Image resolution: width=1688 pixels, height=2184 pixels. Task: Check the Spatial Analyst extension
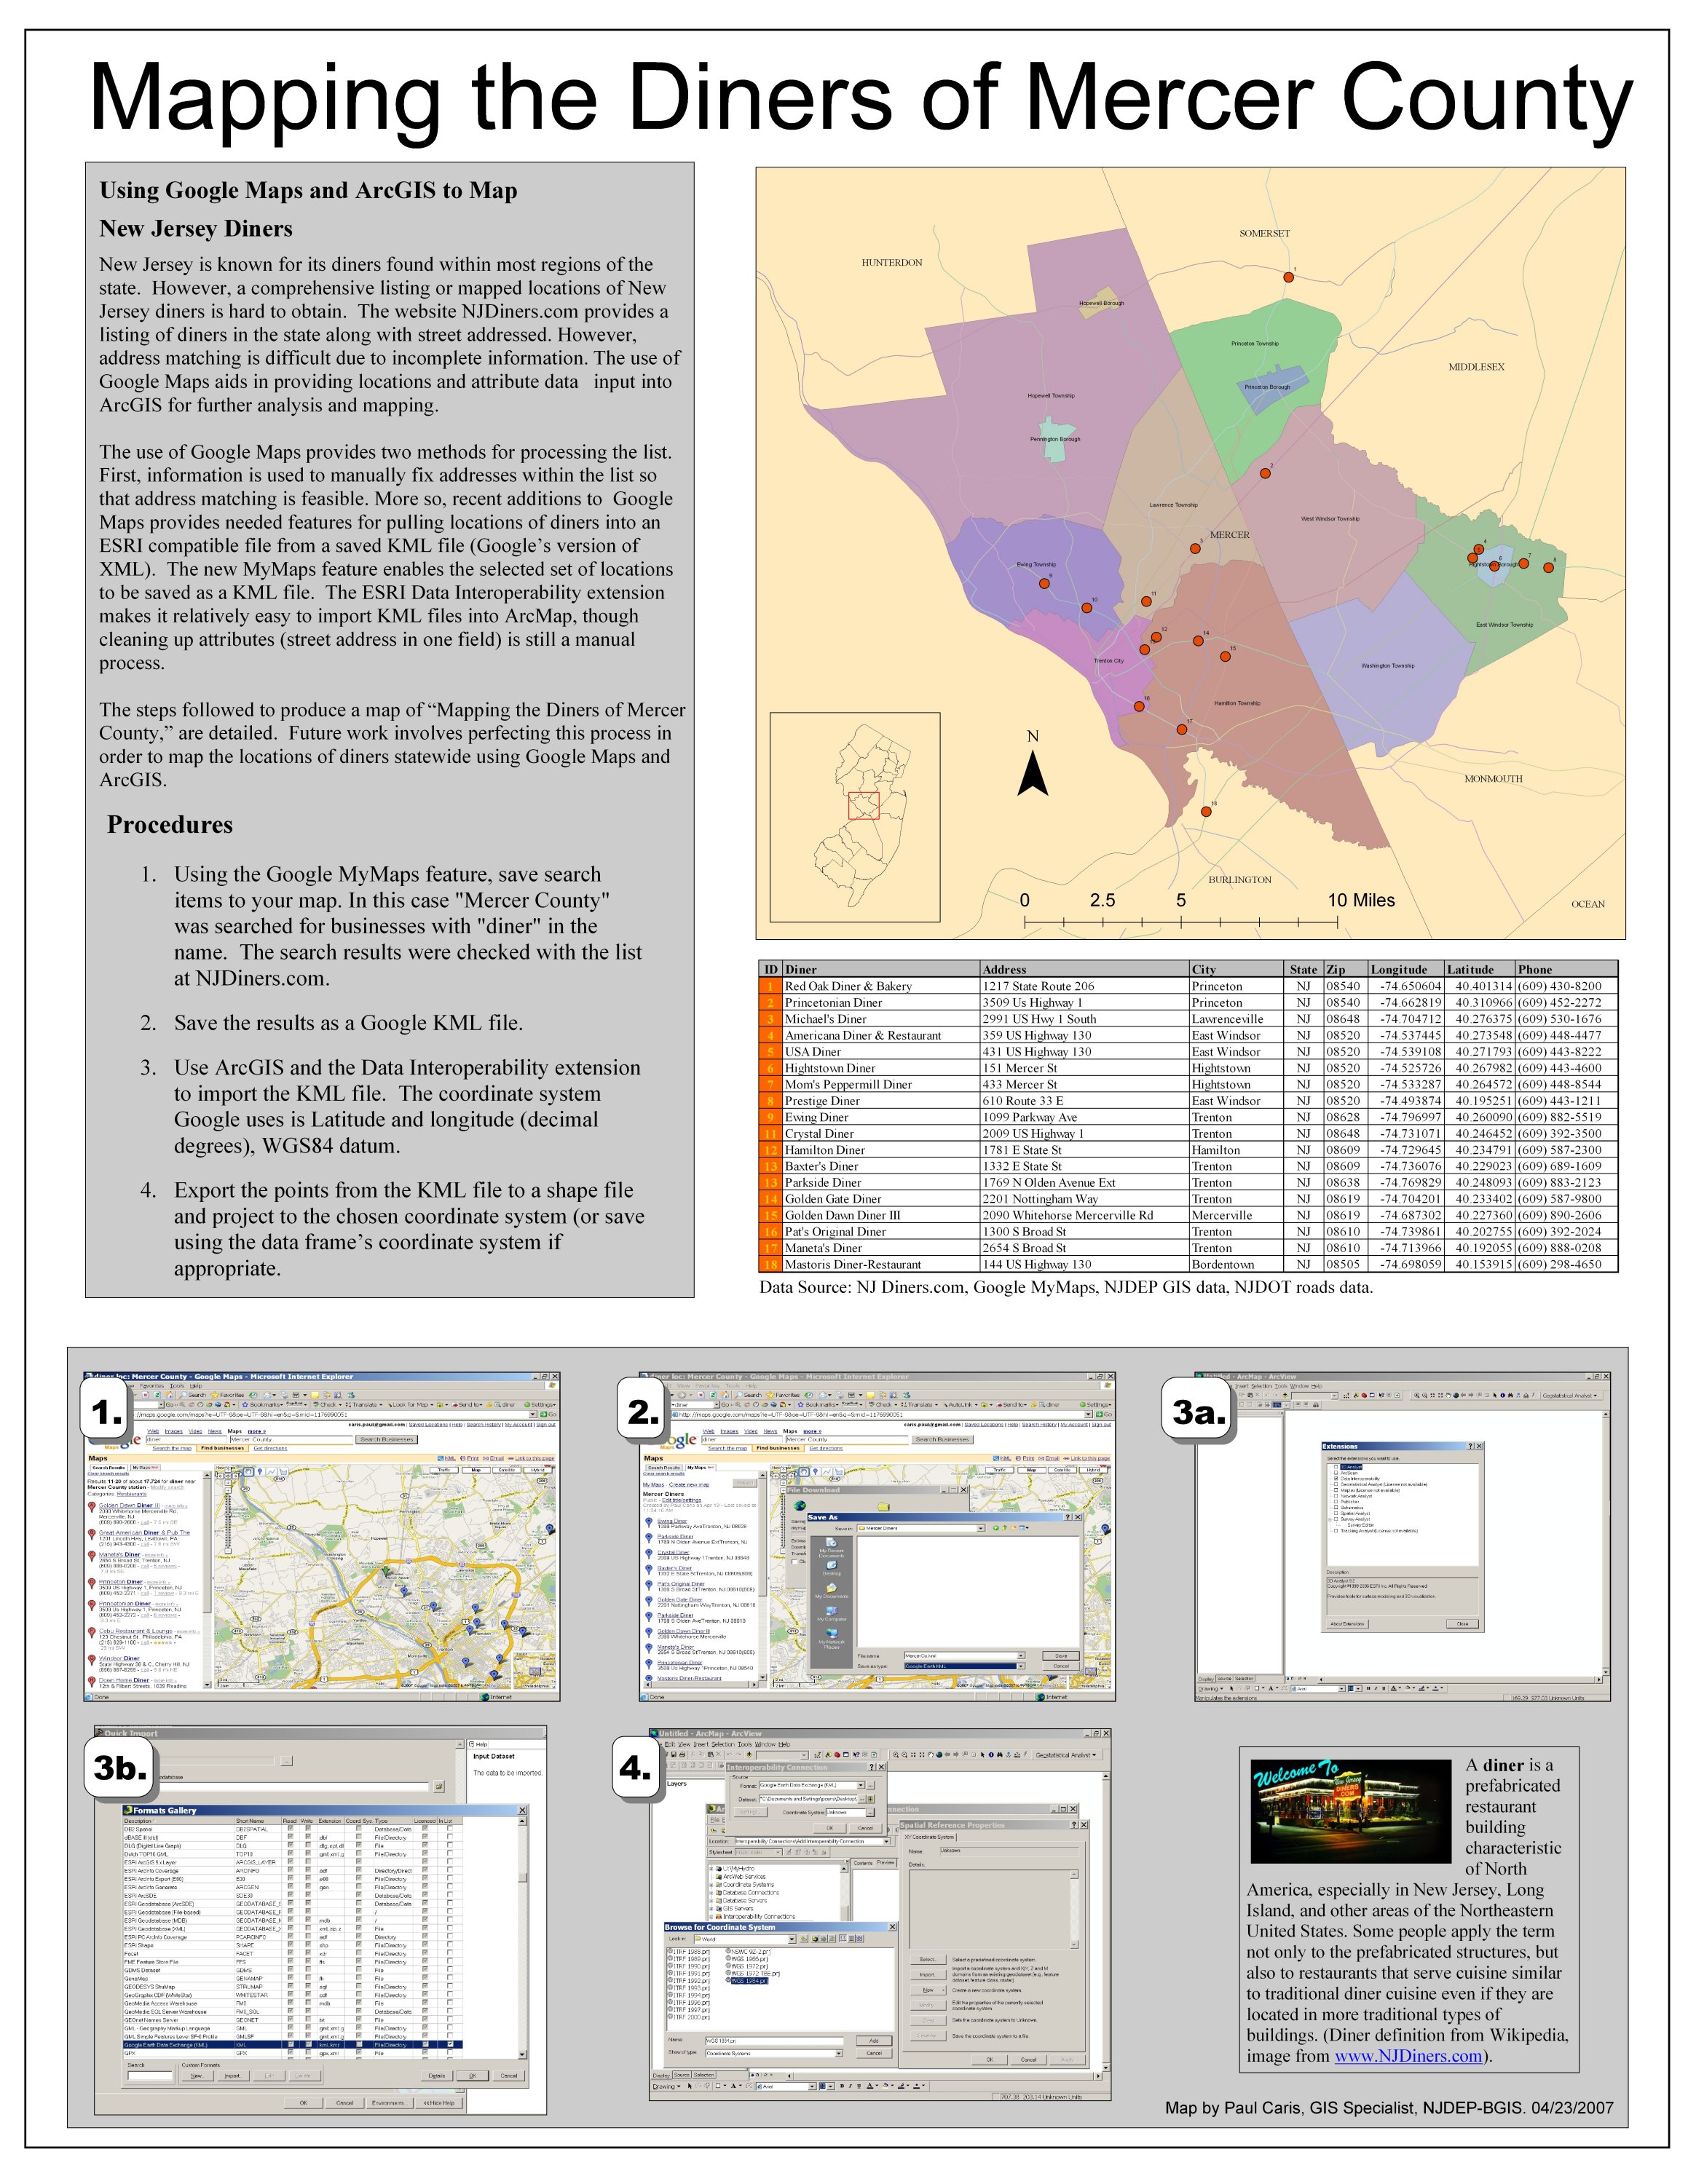click(x=1336, y=1514)
